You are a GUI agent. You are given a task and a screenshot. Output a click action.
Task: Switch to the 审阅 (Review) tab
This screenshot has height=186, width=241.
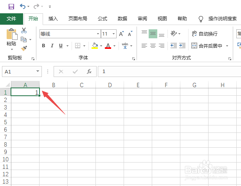point(142,19)
